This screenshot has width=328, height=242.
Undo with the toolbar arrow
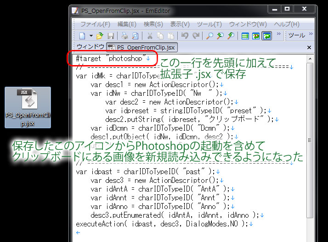click(x=185, y=36)
